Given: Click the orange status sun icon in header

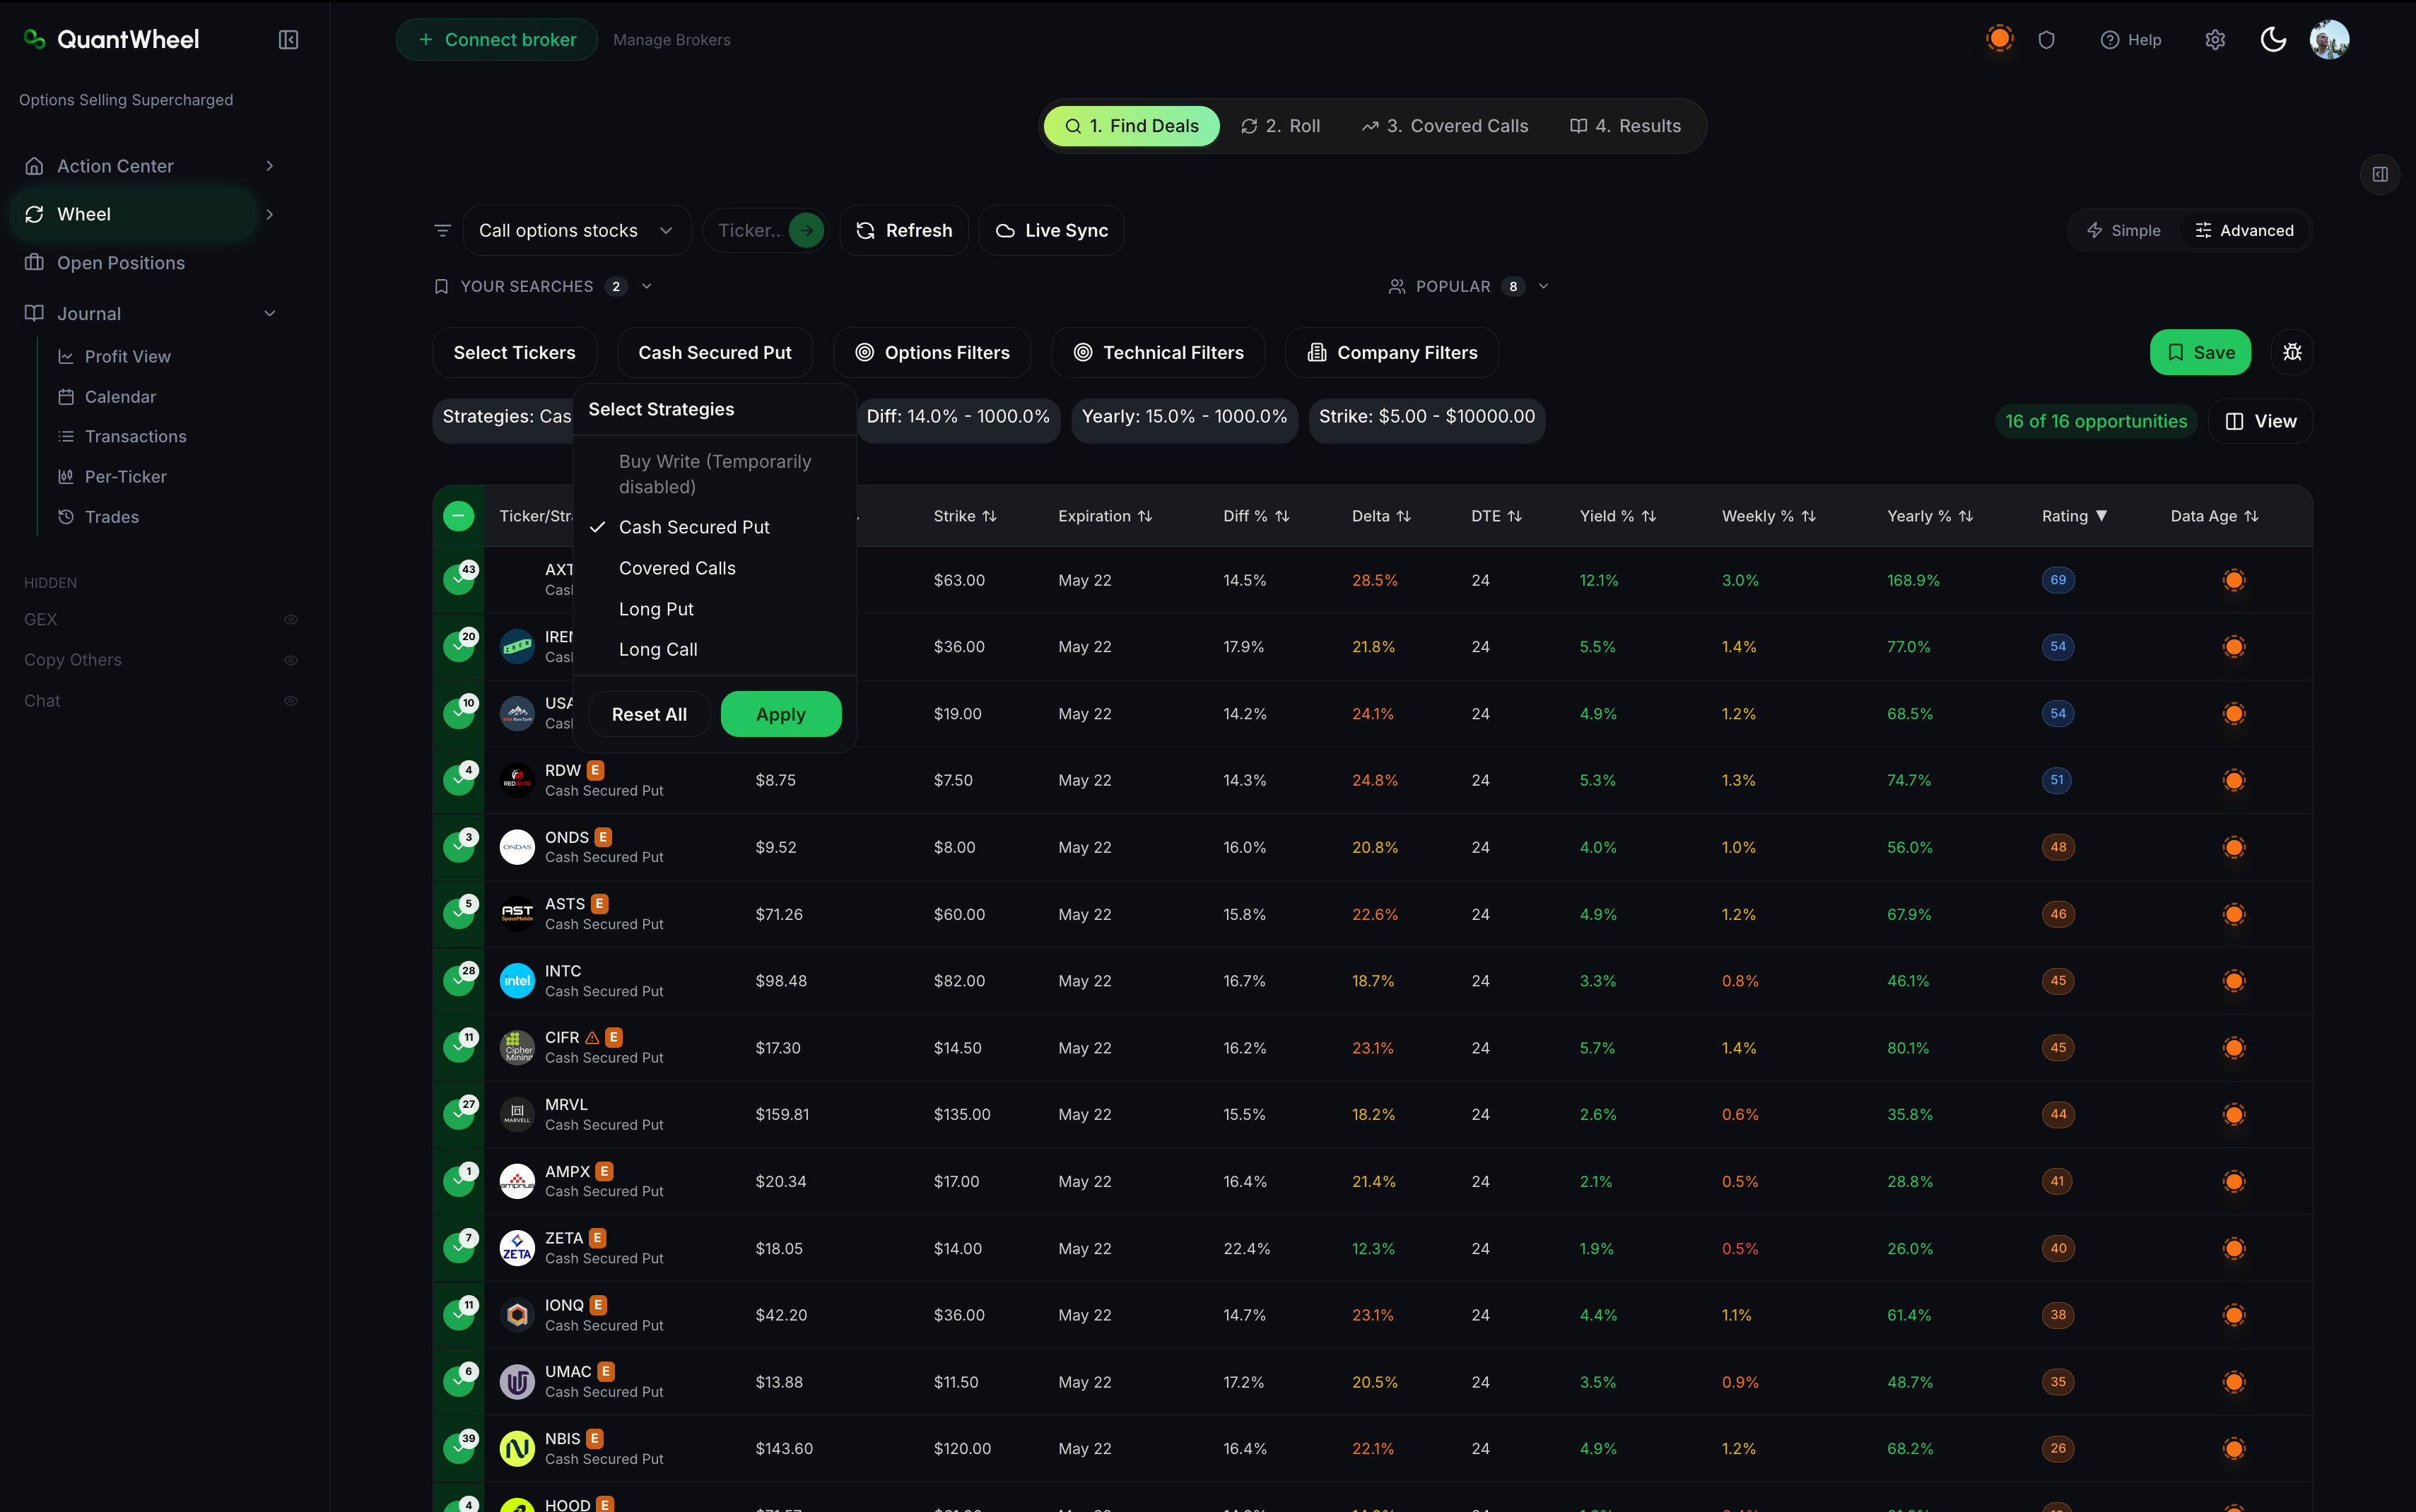Looking at the screenshot, I should point(1999,39).
